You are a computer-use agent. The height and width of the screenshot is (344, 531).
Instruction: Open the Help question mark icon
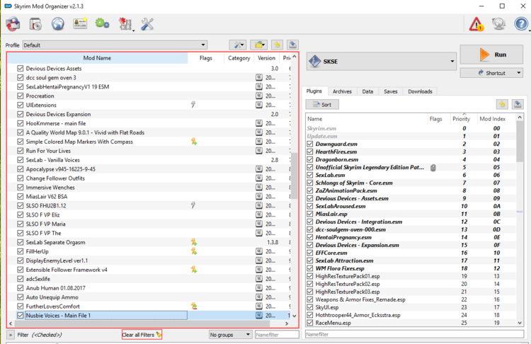pos(521,24)
